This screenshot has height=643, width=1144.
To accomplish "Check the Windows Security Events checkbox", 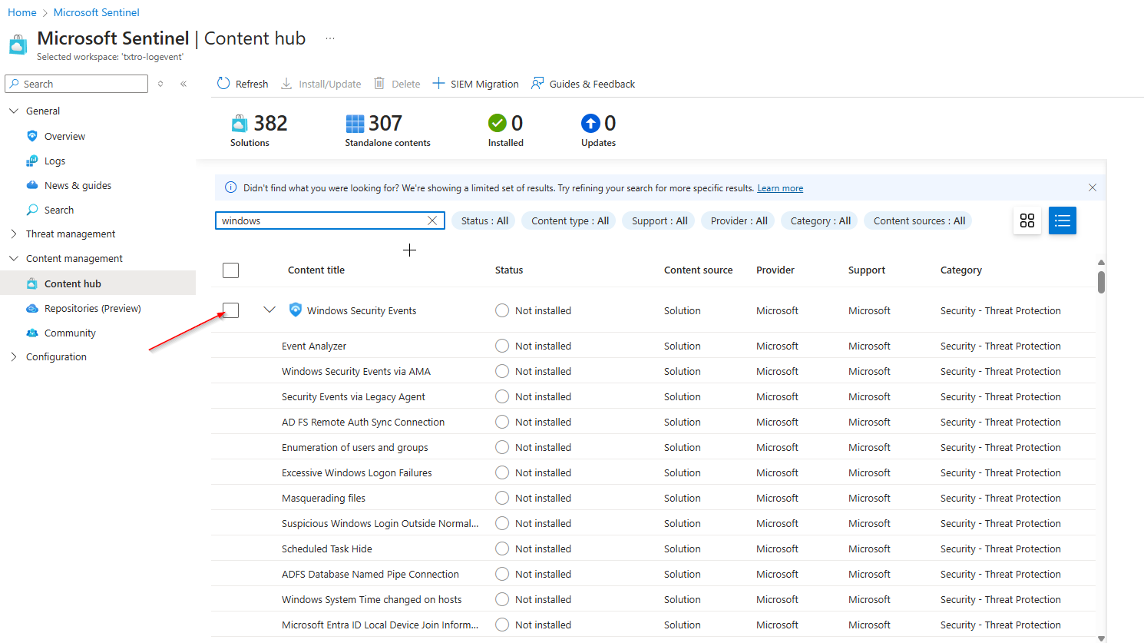I will (x=230, y=310).
